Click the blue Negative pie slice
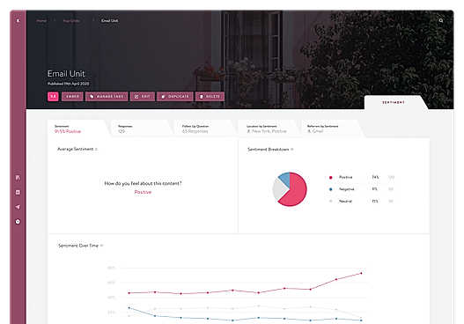This screenshot has width=464, height=324. click(x=285, y=179)
